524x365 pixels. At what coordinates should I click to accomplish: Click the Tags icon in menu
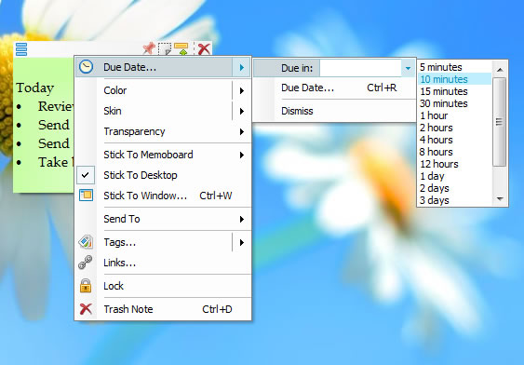tap(86, 242)
